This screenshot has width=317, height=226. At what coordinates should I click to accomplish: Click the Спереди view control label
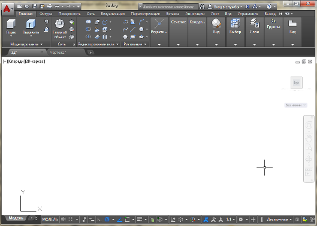coord(16,61)
